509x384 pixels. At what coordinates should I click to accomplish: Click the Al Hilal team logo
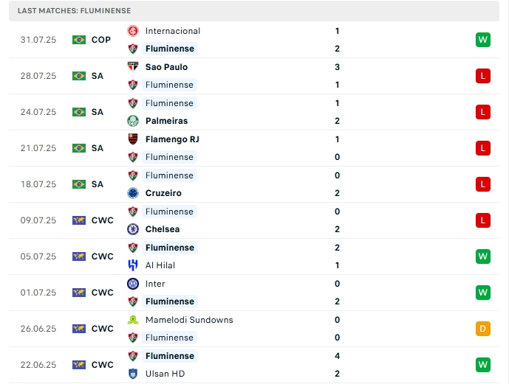tap(133, 265)
